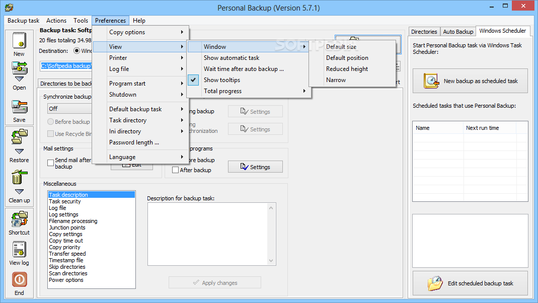
Task: Expand the Task directory submenu
Action: pos(140,120)
